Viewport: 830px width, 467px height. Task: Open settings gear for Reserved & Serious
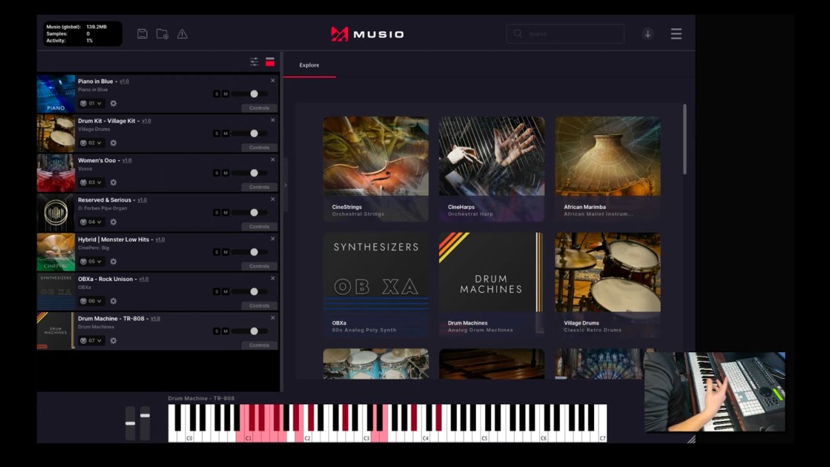[113, 222]
